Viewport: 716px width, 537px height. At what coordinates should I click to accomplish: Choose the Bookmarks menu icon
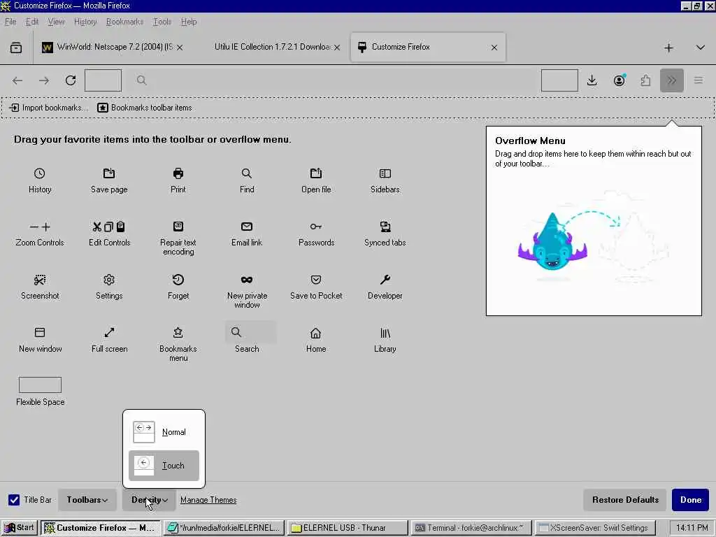tap(178, 332)
